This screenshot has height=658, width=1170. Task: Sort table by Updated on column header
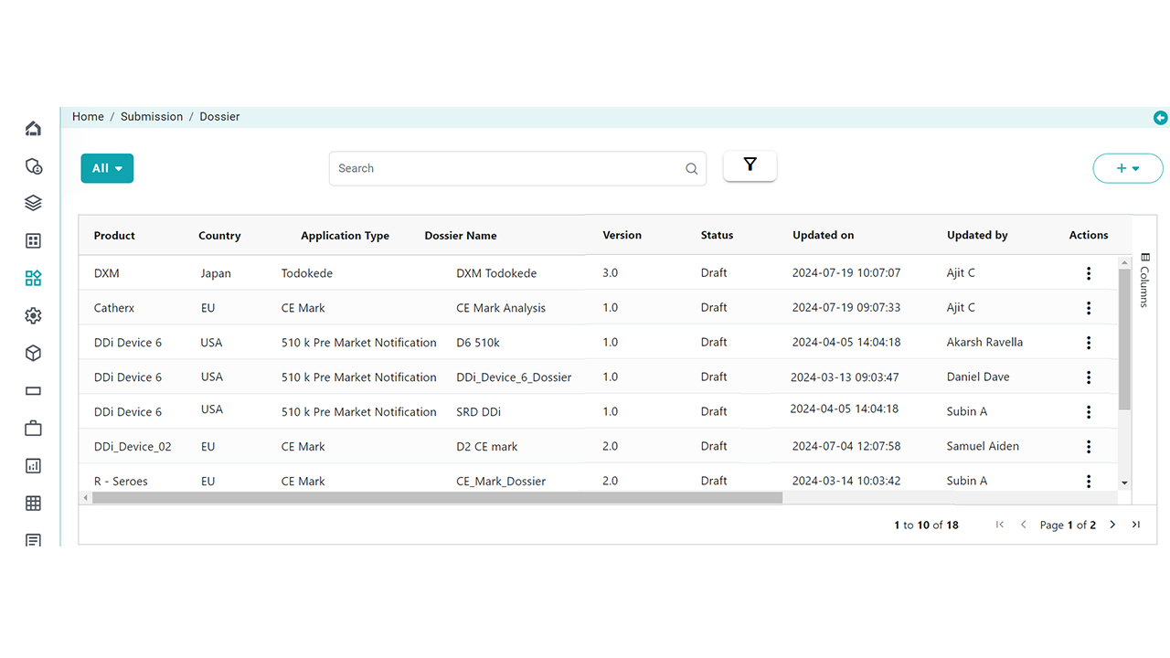coord(823,236)
